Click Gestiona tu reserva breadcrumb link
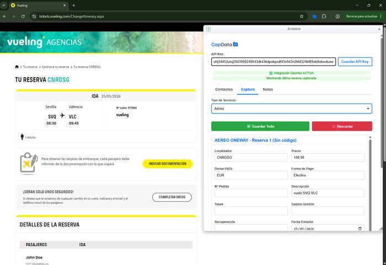 pyautogui.click(x=55, y=67)
